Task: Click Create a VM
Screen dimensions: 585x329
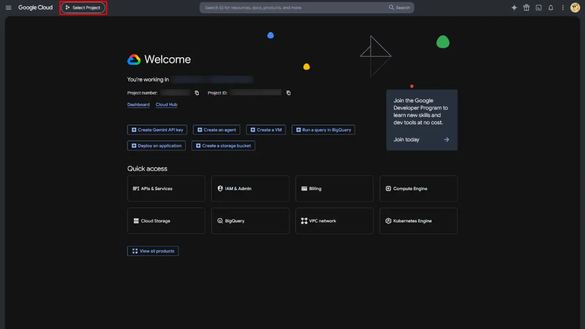Action: [266, 130]
